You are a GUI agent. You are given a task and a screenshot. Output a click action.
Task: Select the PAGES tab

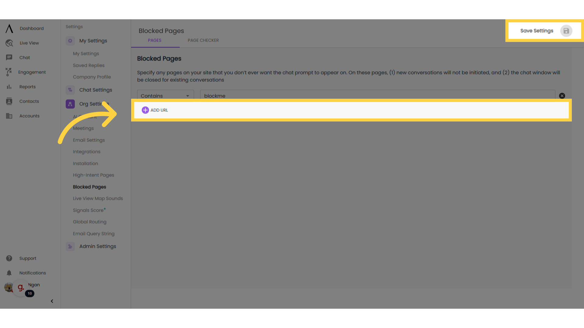[155, 40]
